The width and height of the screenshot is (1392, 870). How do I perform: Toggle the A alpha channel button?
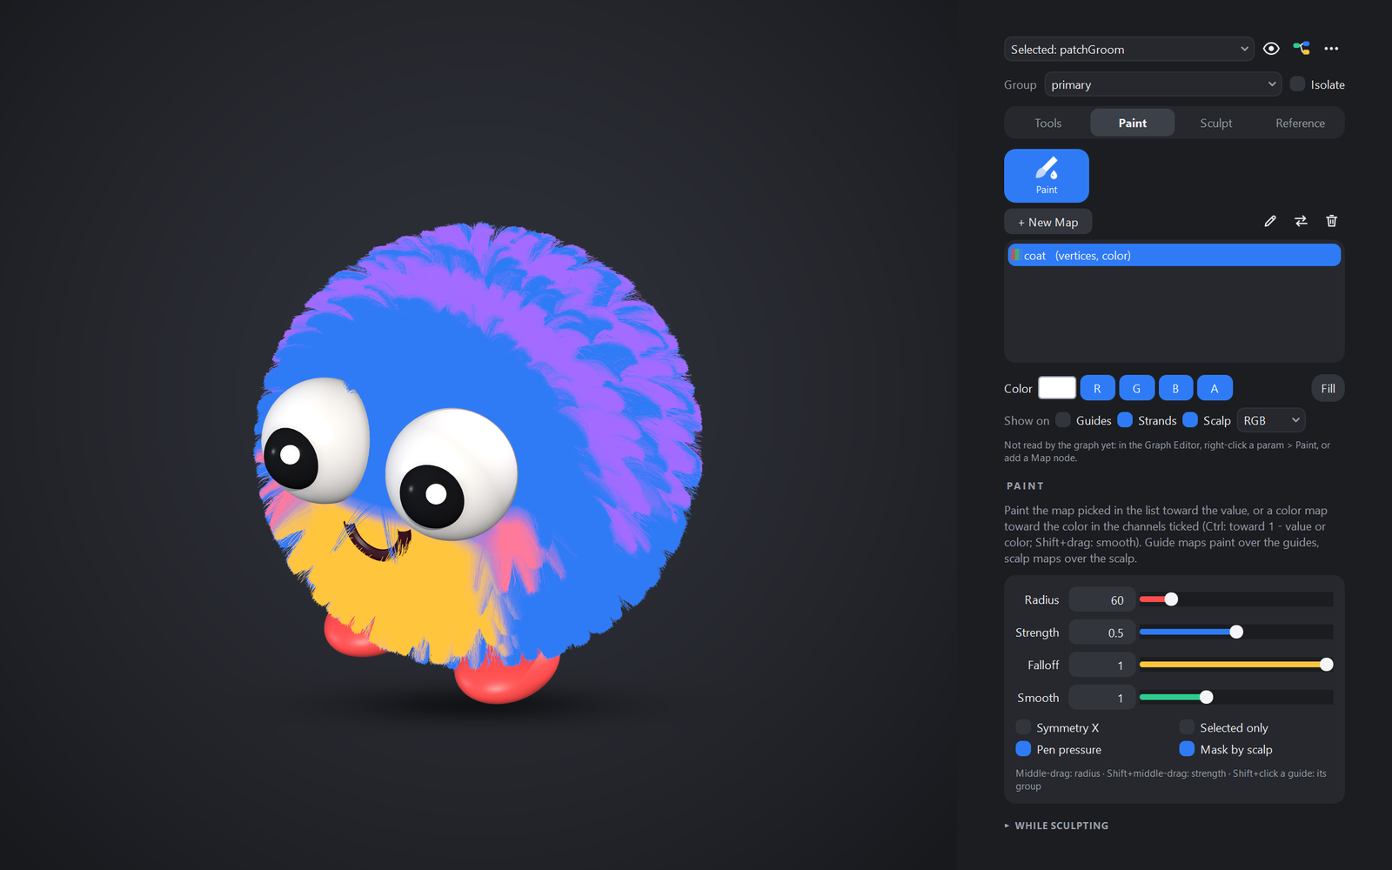[1215, 388]
